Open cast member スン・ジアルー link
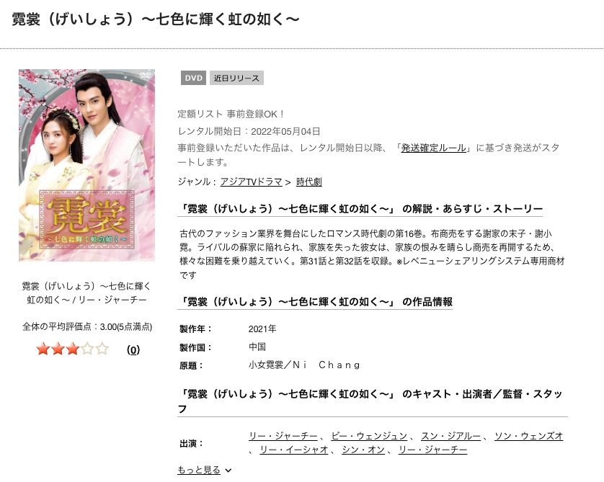Viewport: 604px width, 482px height. (x=450, y=436)
